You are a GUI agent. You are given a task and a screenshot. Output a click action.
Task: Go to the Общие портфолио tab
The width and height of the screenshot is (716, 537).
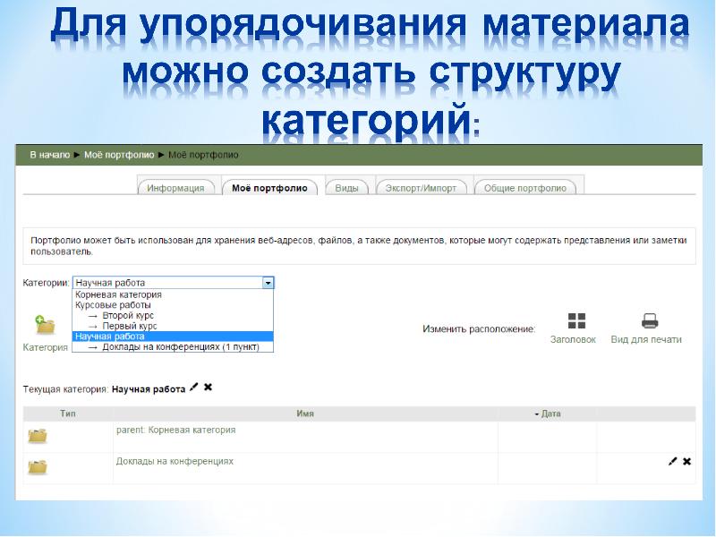[525, 188]
